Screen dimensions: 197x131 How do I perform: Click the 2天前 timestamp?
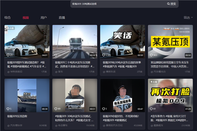click(x=140, y=72)
